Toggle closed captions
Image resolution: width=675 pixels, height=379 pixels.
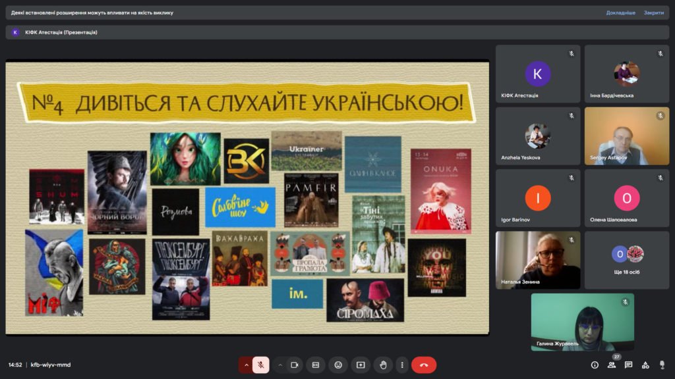[x=316, y=365]
